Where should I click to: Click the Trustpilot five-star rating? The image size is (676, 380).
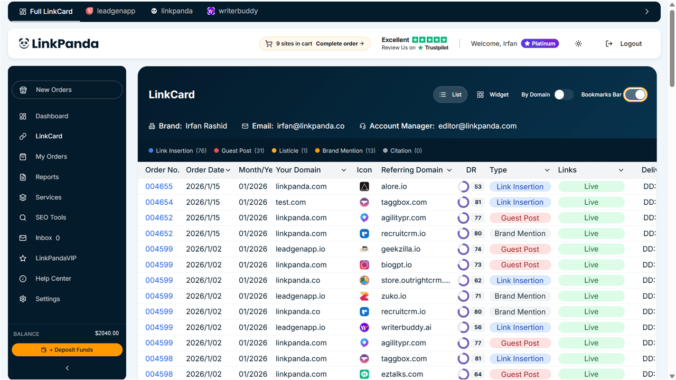(x=429, y=40)
